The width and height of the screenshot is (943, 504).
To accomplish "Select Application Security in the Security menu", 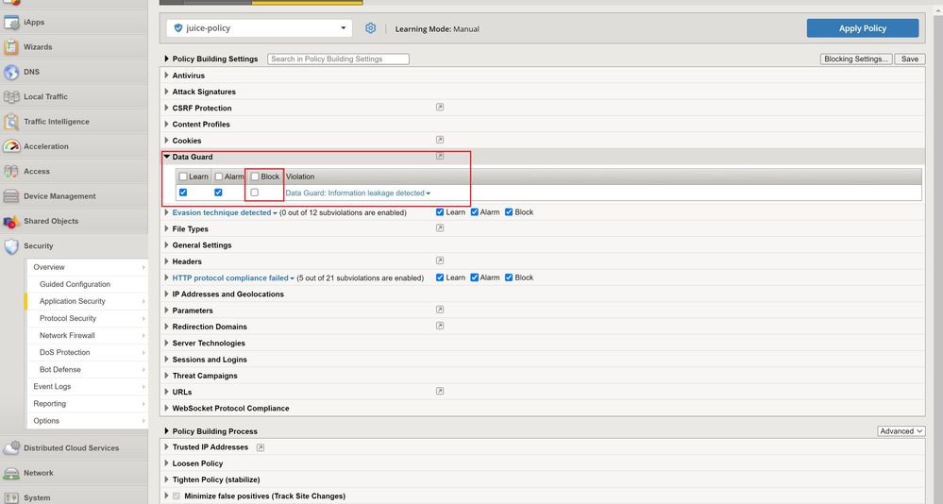I will coord(73,301).
